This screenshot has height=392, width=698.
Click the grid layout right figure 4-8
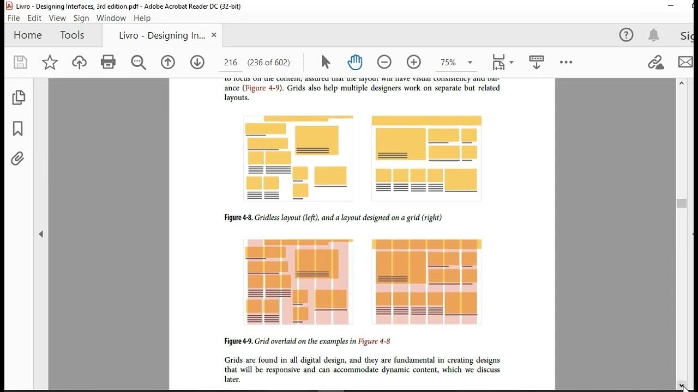click(426, 158)
